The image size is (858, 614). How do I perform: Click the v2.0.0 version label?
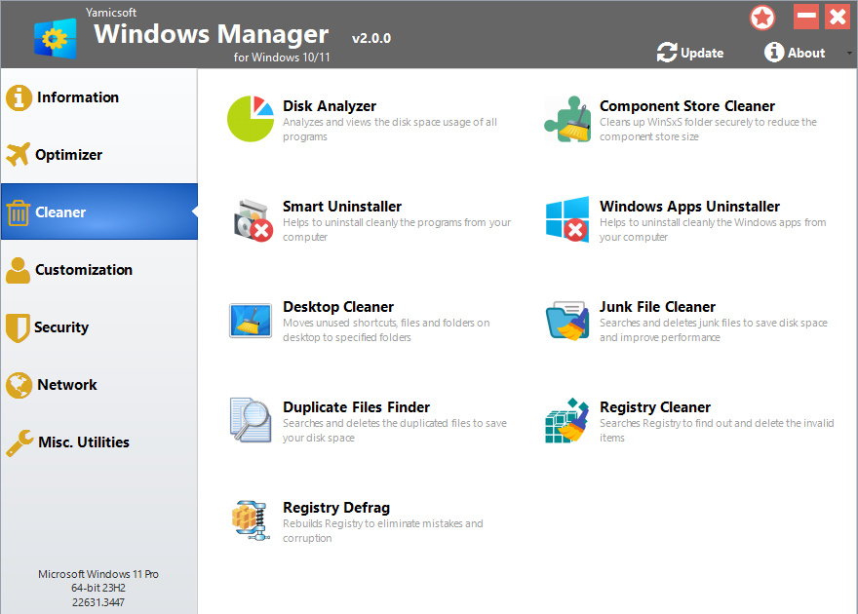pos(371,38)
